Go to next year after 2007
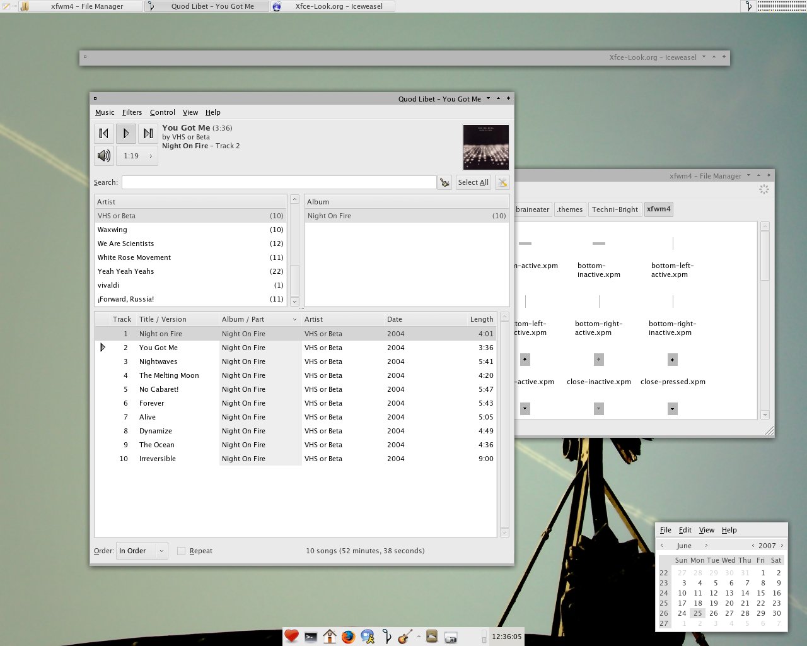 (782, 546)
